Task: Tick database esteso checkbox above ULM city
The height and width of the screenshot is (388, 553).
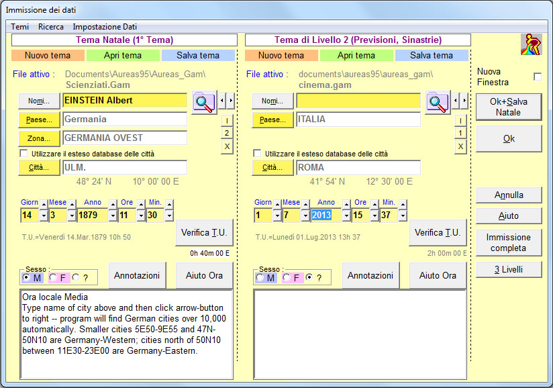Action: tap(24, 154)
